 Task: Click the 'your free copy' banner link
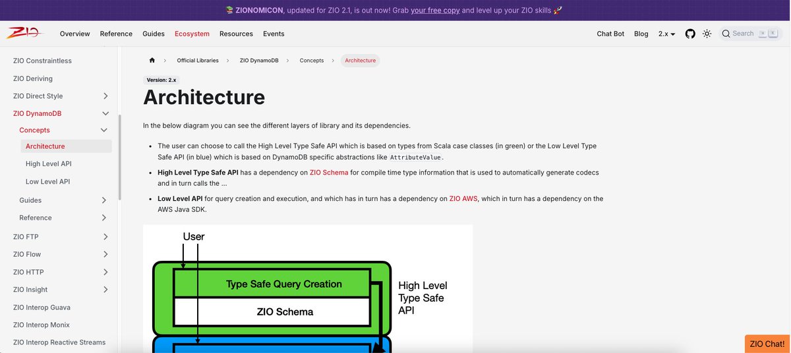point(435,11)
